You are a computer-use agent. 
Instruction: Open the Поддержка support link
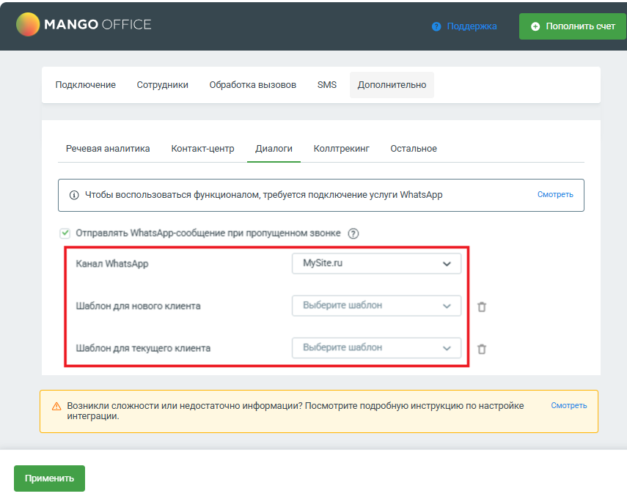472,26
